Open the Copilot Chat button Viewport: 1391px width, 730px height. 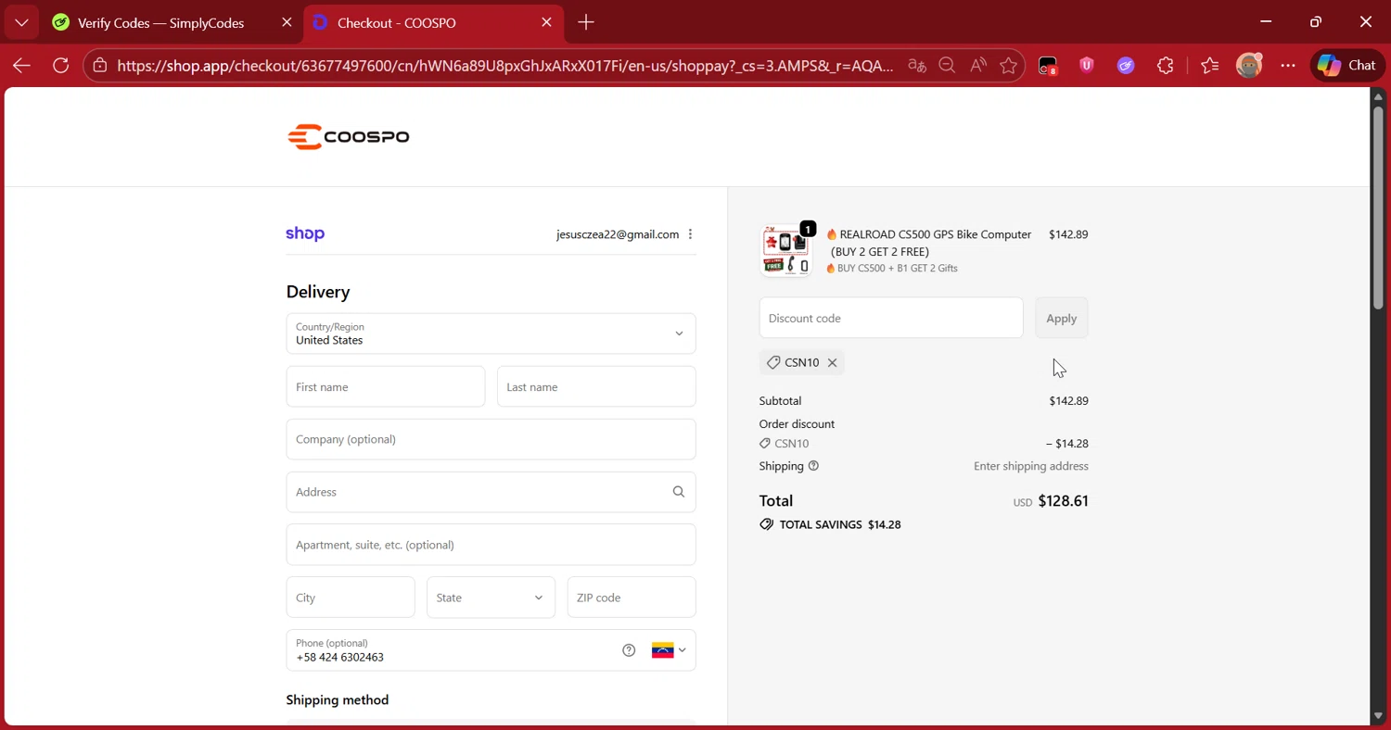pos(1347,66)
